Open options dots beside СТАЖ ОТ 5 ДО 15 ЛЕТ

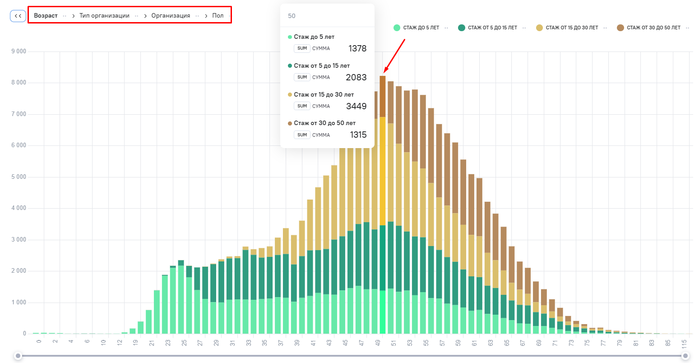524,28
